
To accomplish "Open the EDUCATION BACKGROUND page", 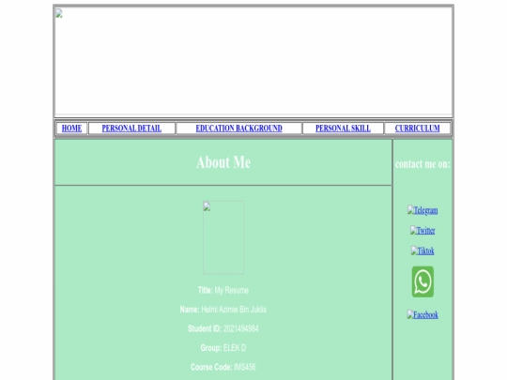I will tap(239, 129).
